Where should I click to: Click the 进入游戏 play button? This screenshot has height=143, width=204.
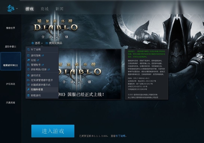[x=53, y=131]
